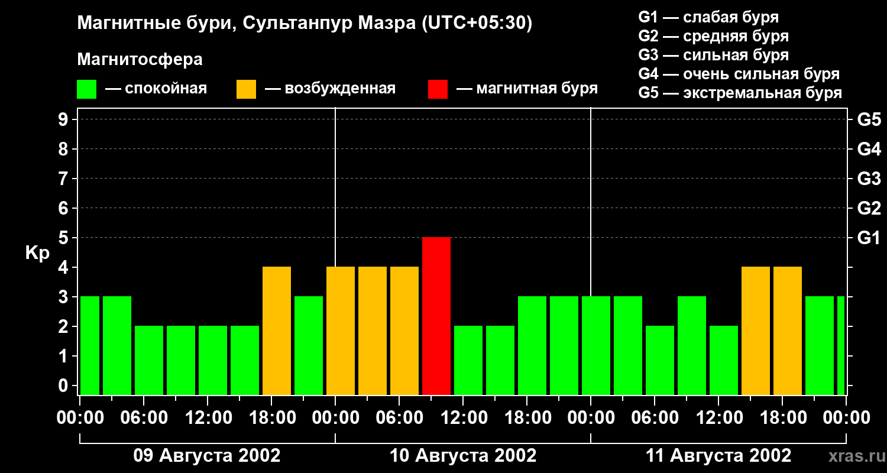Click the '18:00' time label above 09 Августа

pyautogui.click(x=271, y=417)
